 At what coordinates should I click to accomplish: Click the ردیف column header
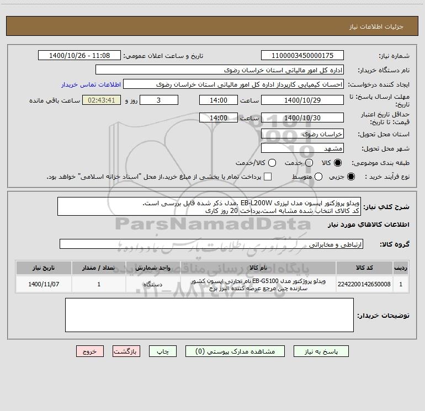(x=401, y=268)
